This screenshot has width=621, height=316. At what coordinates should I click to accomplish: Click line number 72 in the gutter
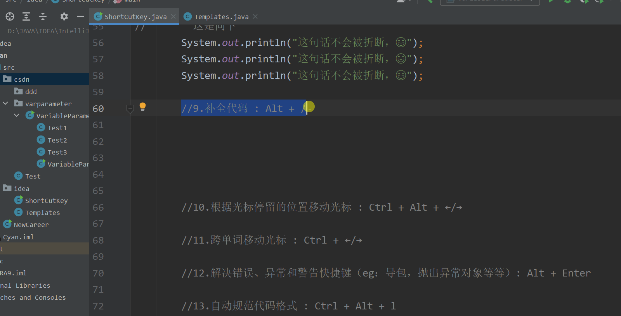click(x=98, y=306)
